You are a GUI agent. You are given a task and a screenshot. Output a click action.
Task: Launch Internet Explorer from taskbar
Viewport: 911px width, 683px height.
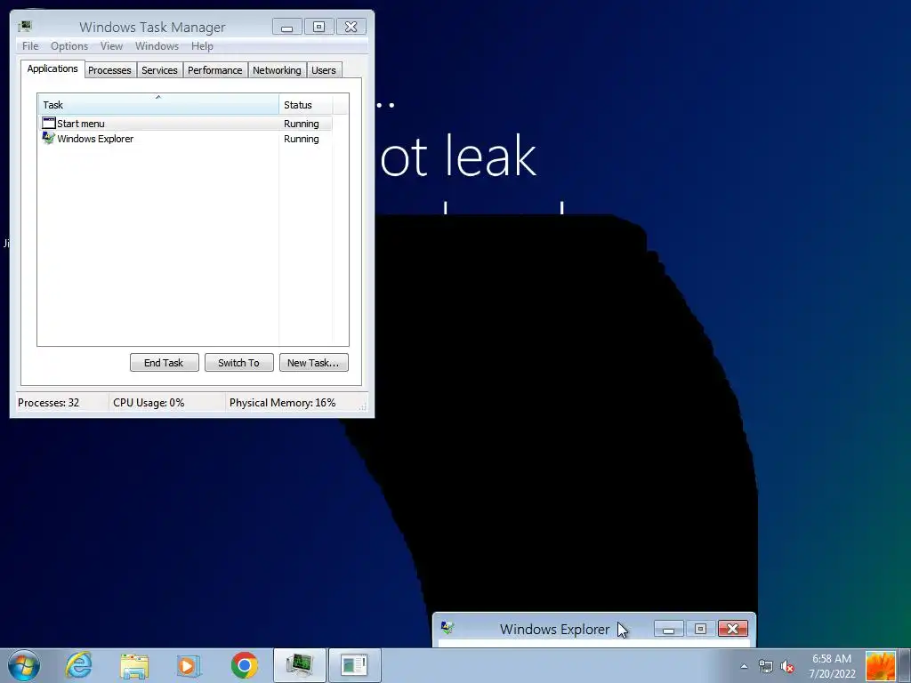(78, 665)
